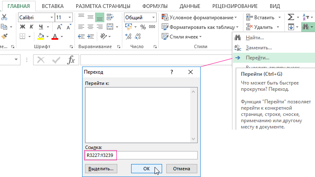Click the Cut scissors icon

pyautogui.click(x=4, y=17)
